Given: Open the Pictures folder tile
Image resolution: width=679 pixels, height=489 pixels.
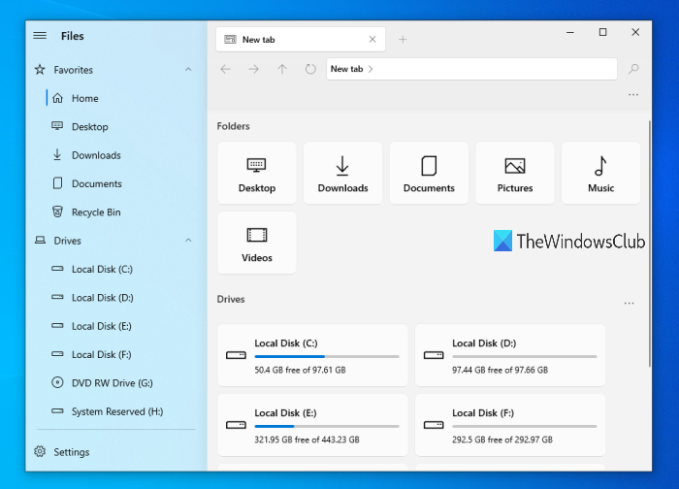Looking at the screenshot, I should pyautogui.click(x=515, y=173).
